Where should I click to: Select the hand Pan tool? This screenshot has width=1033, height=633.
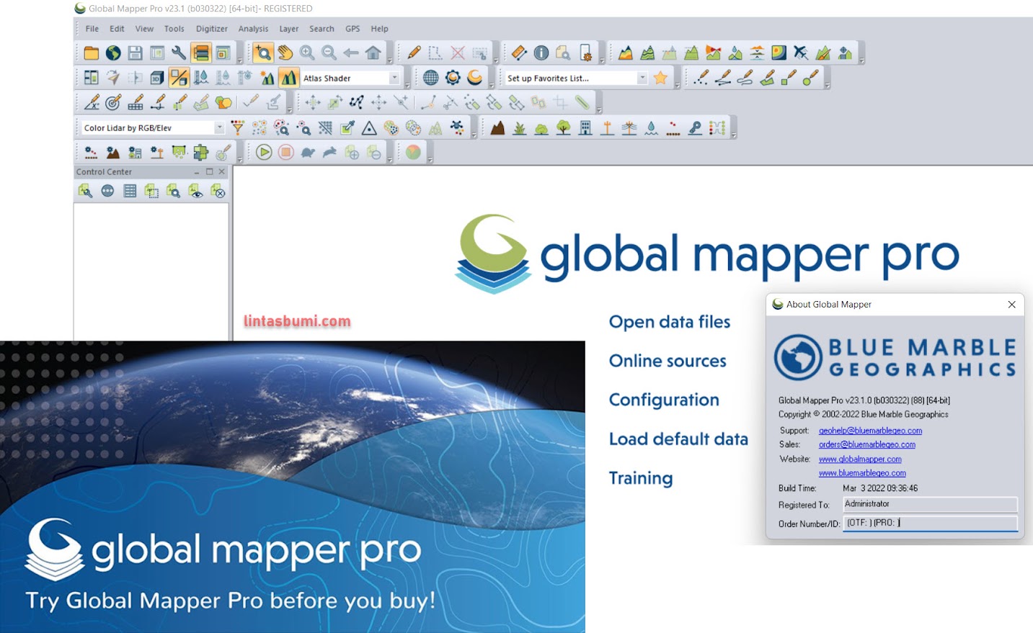click(x=285, y=53)
